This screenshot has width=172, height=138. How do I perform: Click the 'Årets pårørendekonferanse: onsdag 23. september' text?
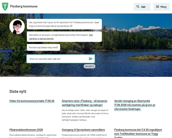(x=33, y=135)
